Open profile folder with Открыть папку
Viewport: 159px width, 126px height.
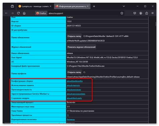pos(74,72)
